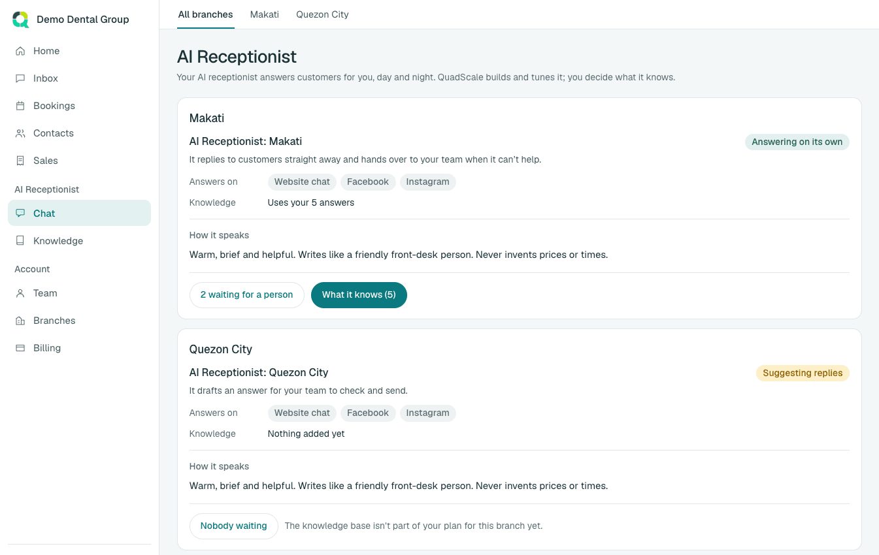Click Quezon City's Instagram channel chip
Screen dimensions: 879x555
tap(428, 413)
